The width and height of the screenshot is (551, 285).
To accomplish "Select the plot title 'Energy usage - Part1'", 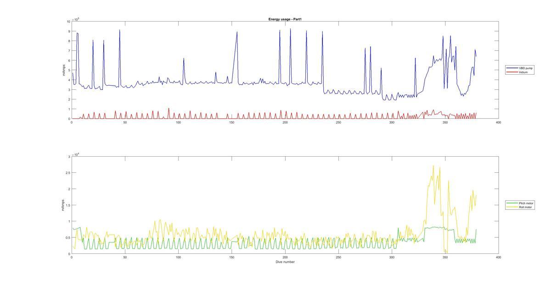I will 285,19.
